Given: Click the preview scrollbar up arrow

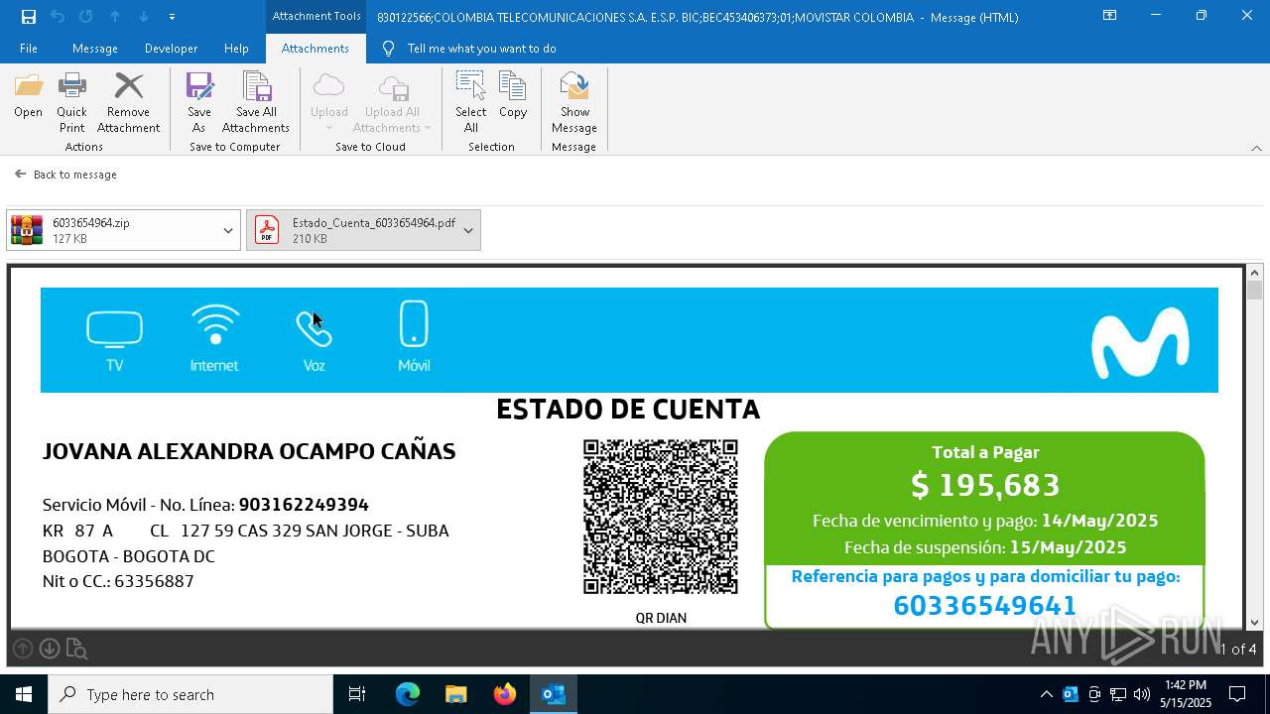Looking at the screenshot, I should coord(1254,273).
